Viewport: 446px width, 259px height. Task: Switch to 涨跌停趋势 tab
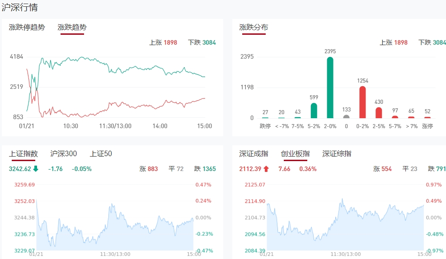click(27, 27)
